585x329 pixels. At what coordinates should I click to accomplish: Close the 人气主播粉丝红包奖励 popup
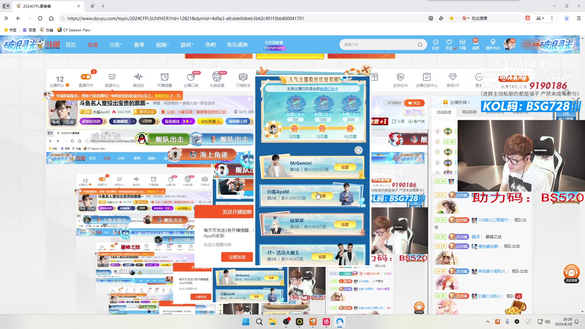click(366, 70)
